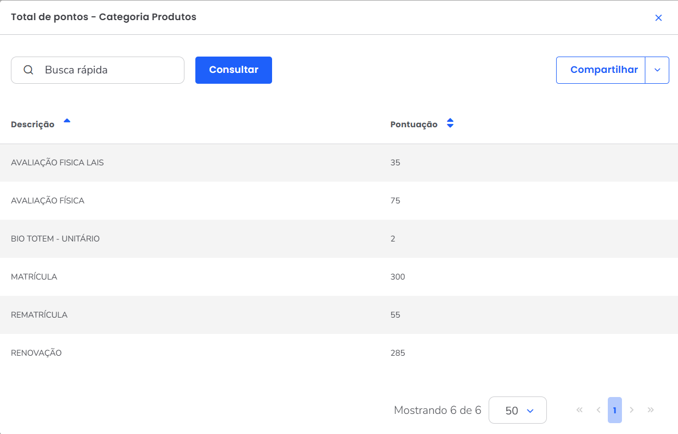The image size is (678, 434).
Task: Click the Pontuação column header
Action: coord(414,125)
